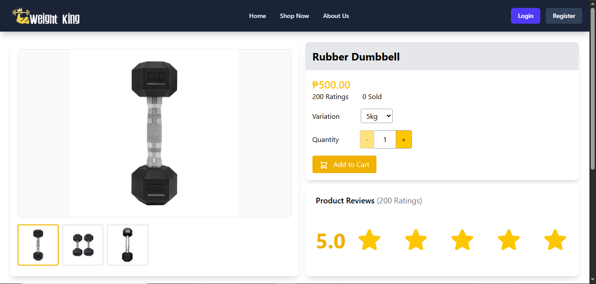Viewport: 596px width, 284px height.
Task: Select the first single dumbbell thumbnail
Action: [x=38, y=245]
